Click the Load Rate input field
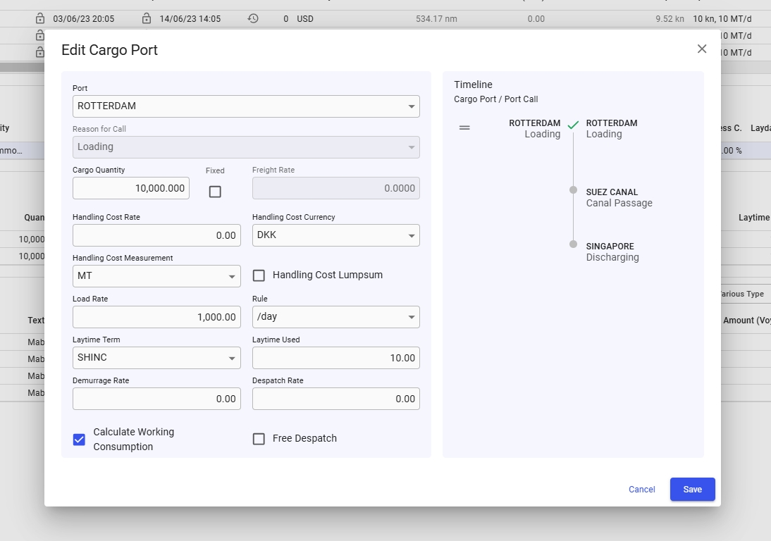Image resolution: width=771 pixels, height=541 pixels. click(156, 317)
